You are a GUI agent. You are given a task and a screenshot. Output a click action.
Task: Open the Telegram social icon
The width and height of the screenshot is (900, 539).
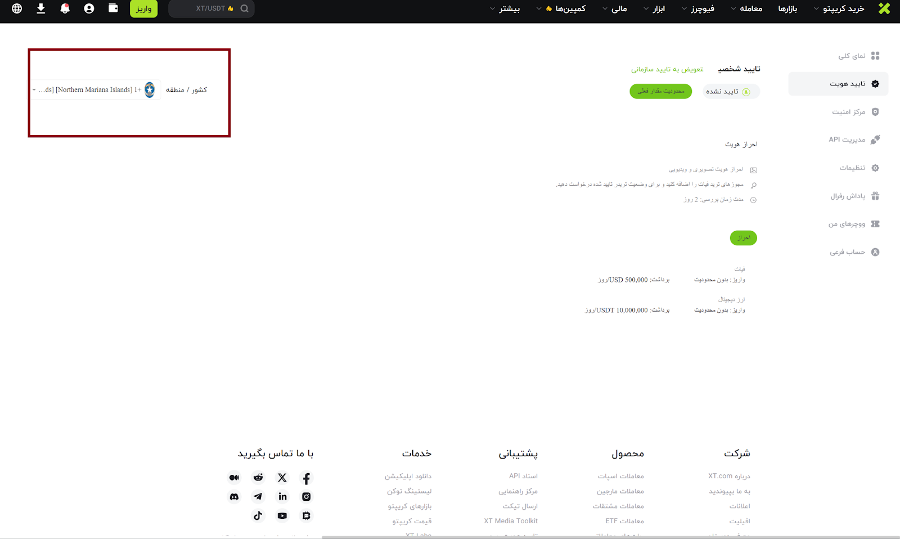pos(258,497)
